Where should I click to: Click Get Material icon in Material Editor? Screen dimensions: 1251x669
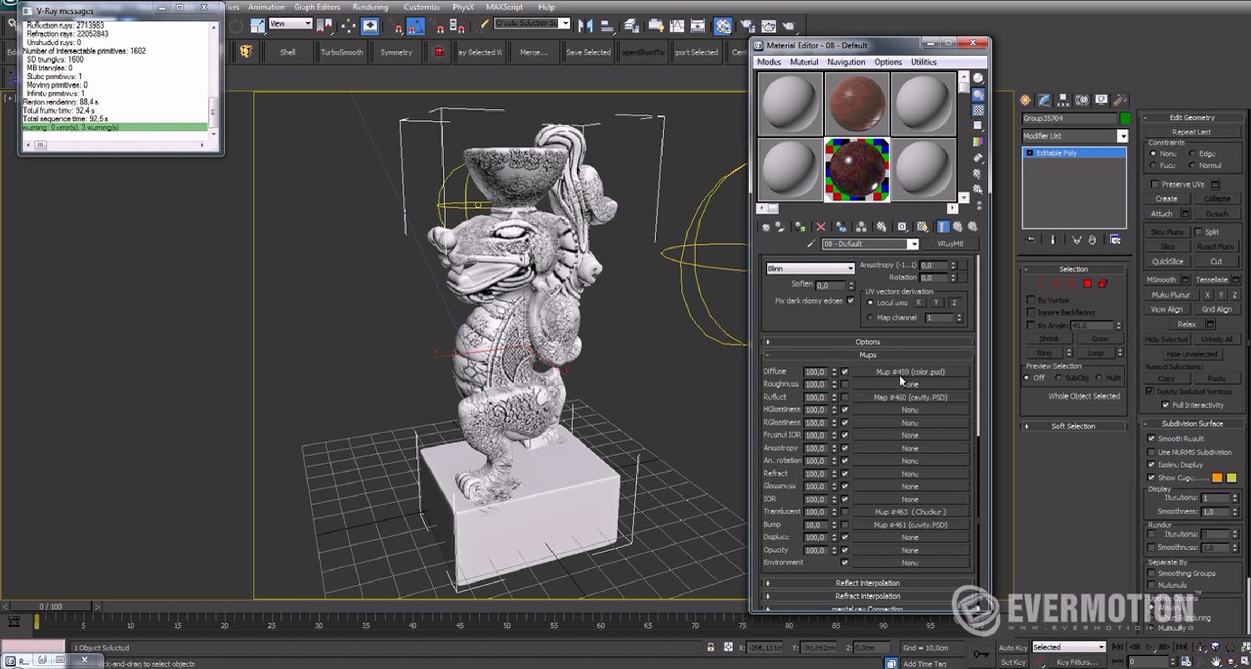pos(766,227)
